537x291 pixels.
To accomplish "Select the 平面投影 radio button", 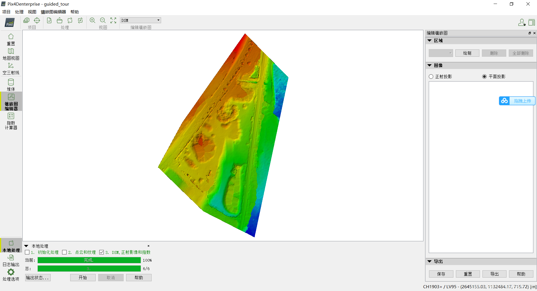I will point(484,77).
